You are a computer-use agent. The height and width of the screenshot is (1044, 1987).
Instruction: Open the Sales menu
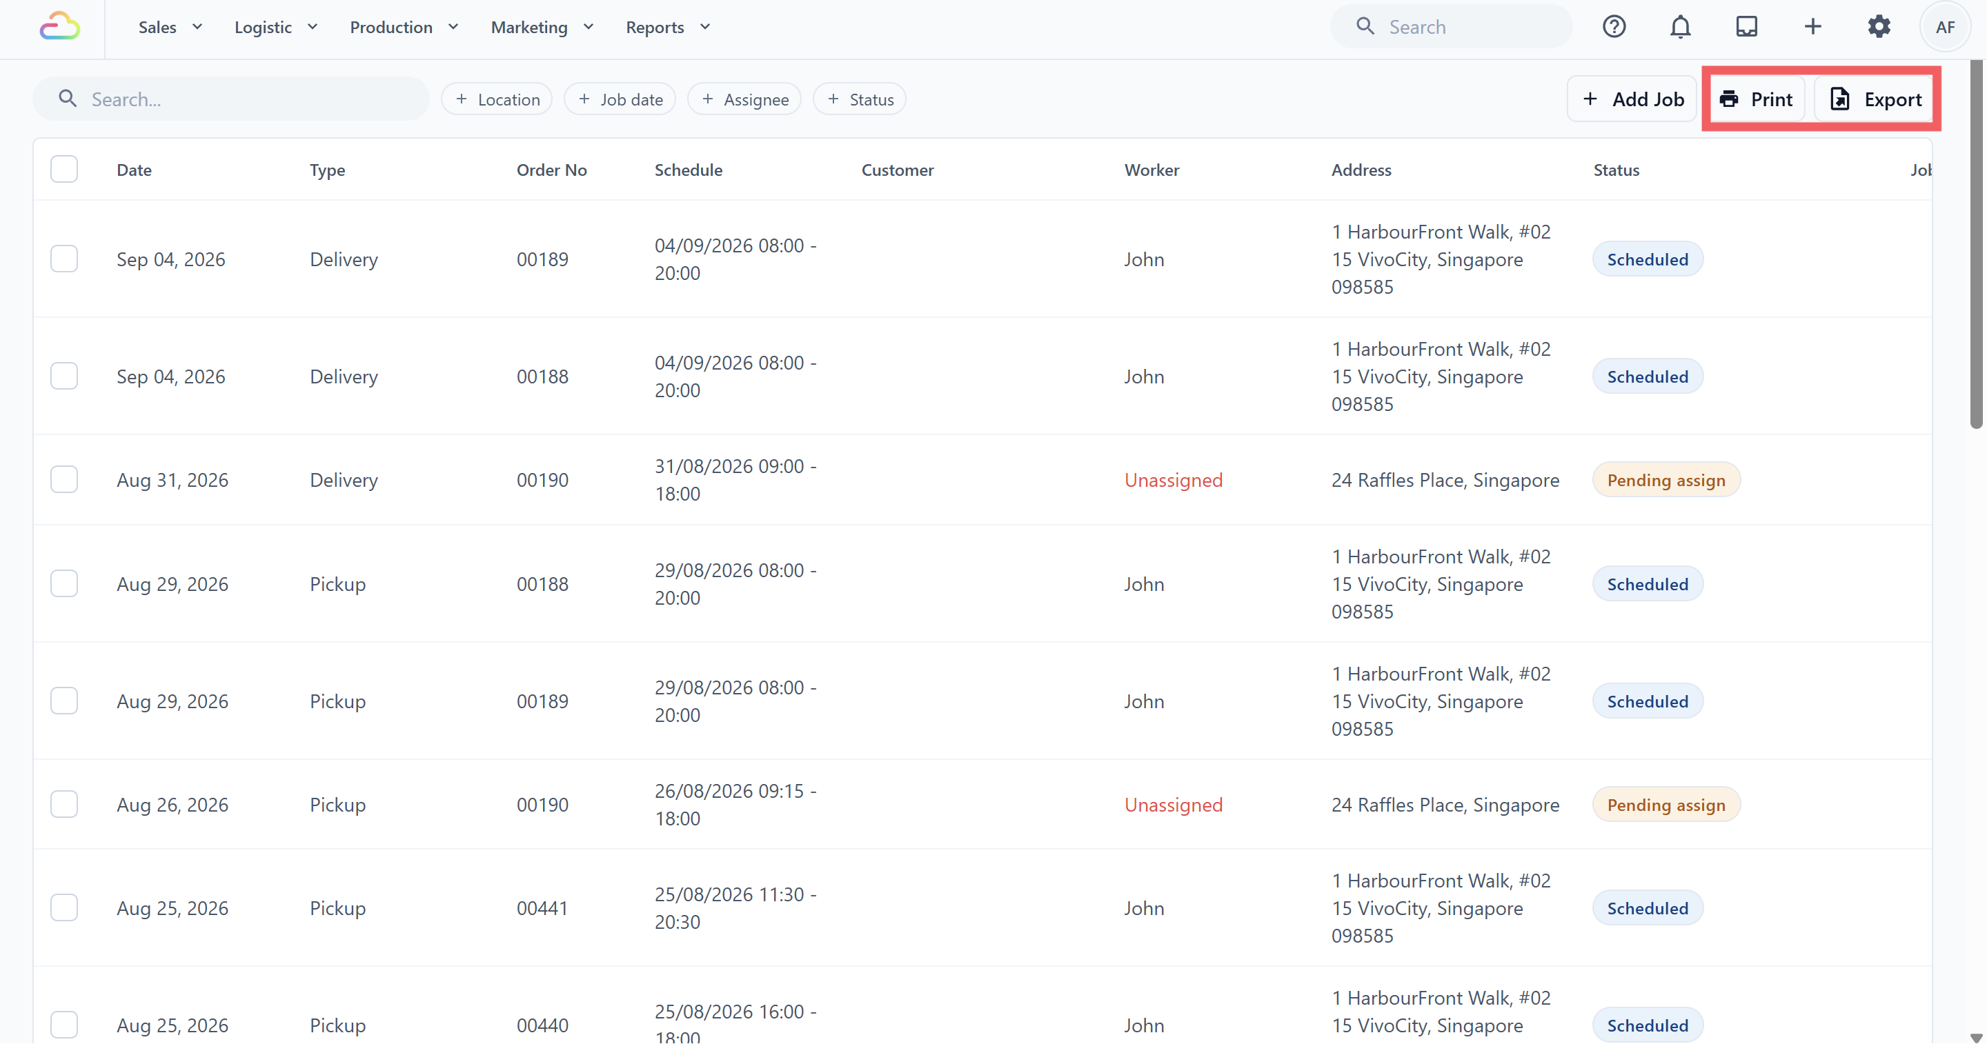(x=170, y=27)
